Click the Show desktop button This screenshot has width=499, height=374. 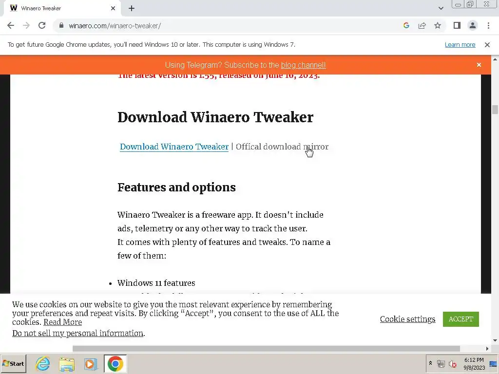(494, 363)
